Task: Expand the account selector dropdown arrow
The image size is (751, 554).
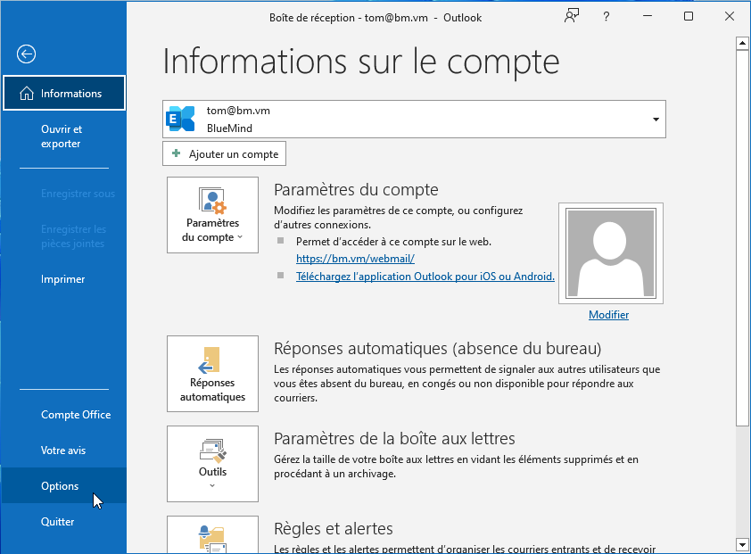Action: tap(656, 120)
